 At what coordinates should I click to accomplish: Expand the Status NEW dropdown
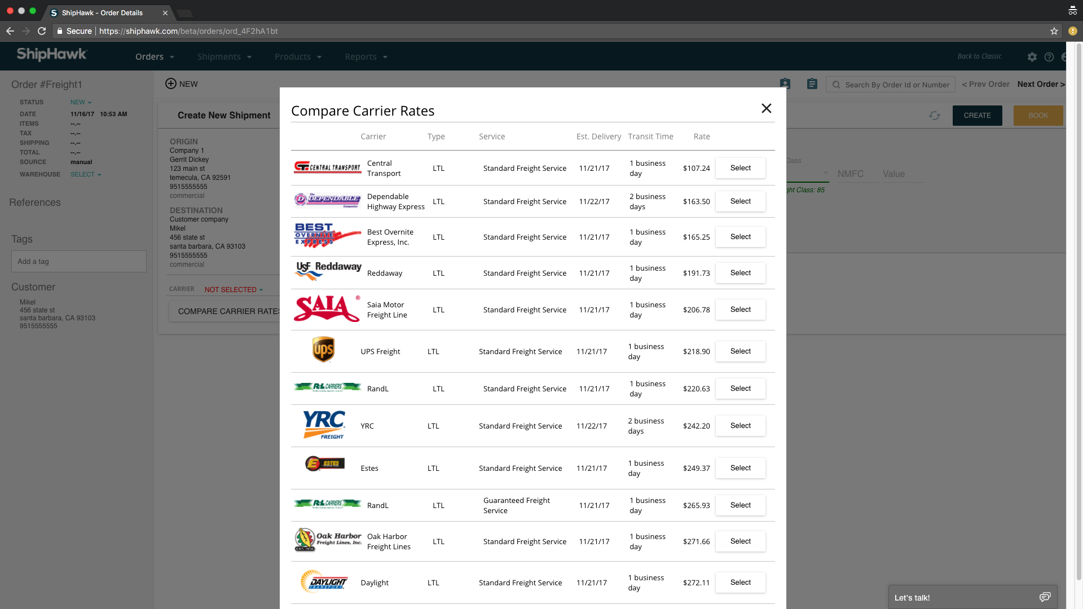coord(81,102)
